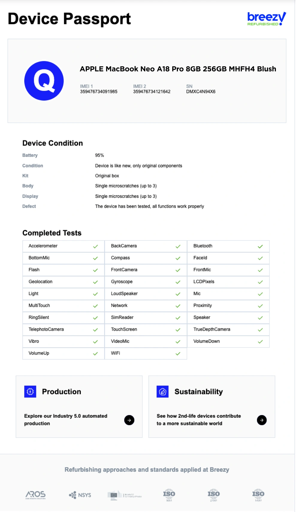Image resolution: width=296 pixels, height=512 pixels.
Task: Click the checkmark in the WiFi row
Action: 178,354
